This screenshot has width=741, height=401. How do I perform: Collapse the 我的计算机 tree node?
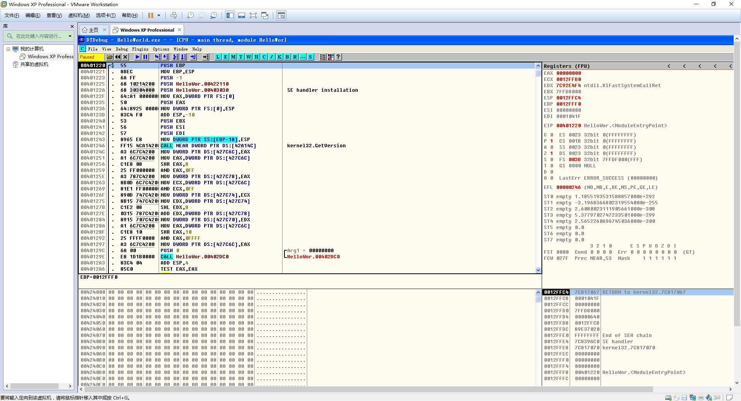coord(8,49)
